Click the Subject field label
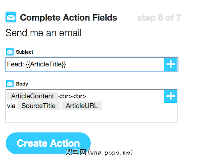Viewport: 213px width, 160px height. [x=25, y=52]
